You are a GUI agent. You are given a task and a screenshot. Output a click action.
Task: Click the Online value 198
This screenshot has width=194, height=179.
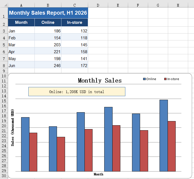coord(48,58)
